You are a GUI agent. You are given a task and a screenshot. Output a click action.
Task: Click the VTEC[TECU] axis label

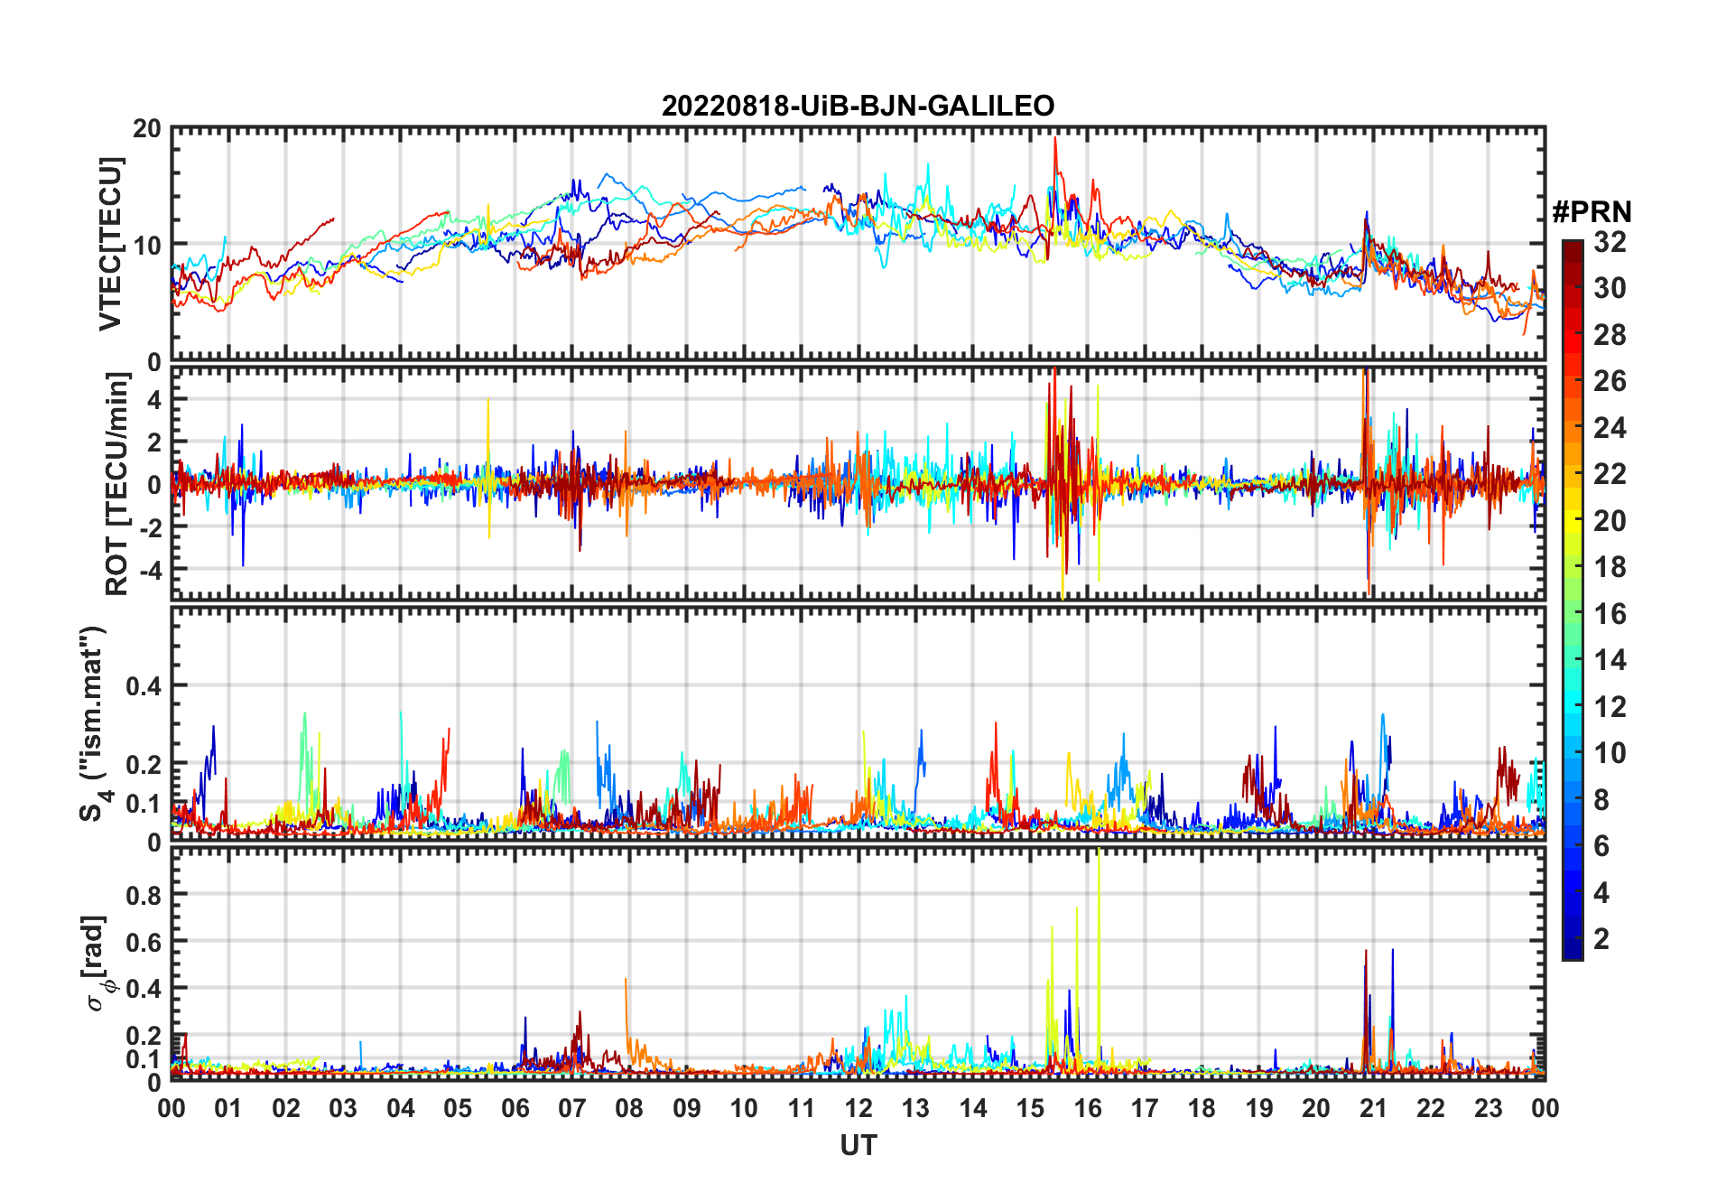coord(110,244)
